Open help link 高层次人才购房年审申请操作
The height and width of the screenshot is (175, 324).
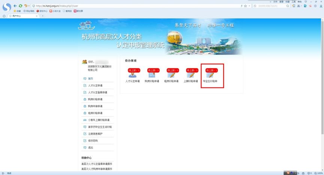pyautogui.click(x=97, y=169)
